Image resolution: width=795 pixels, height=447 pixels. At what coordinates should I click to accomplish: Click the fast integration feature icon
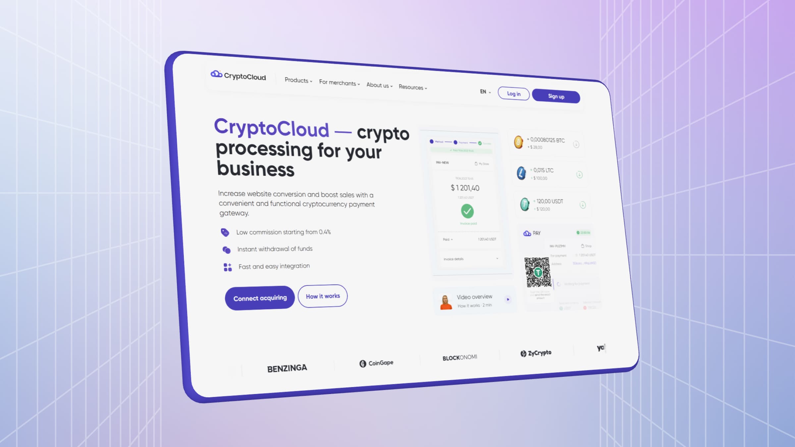pyautogui.click(x=227, y=266)
